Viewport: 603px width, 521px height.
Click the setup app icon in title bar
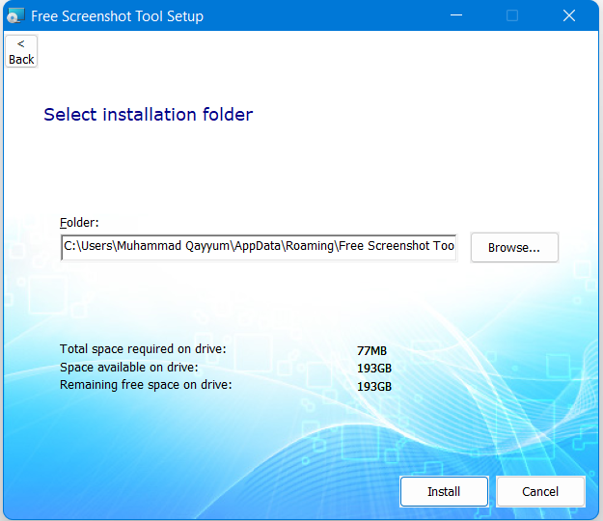click(x=15, y=16)
